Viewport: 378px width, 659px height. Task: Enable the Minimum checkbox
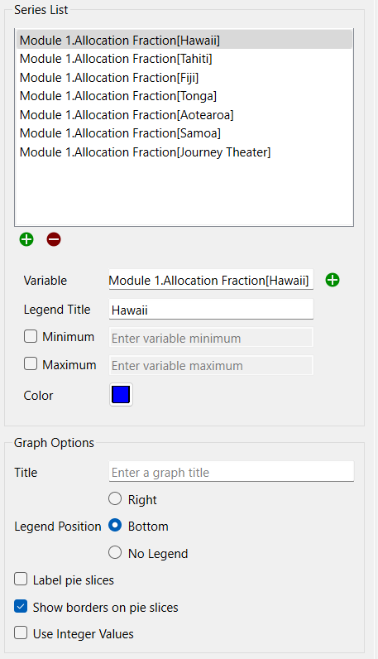(31, 336)
